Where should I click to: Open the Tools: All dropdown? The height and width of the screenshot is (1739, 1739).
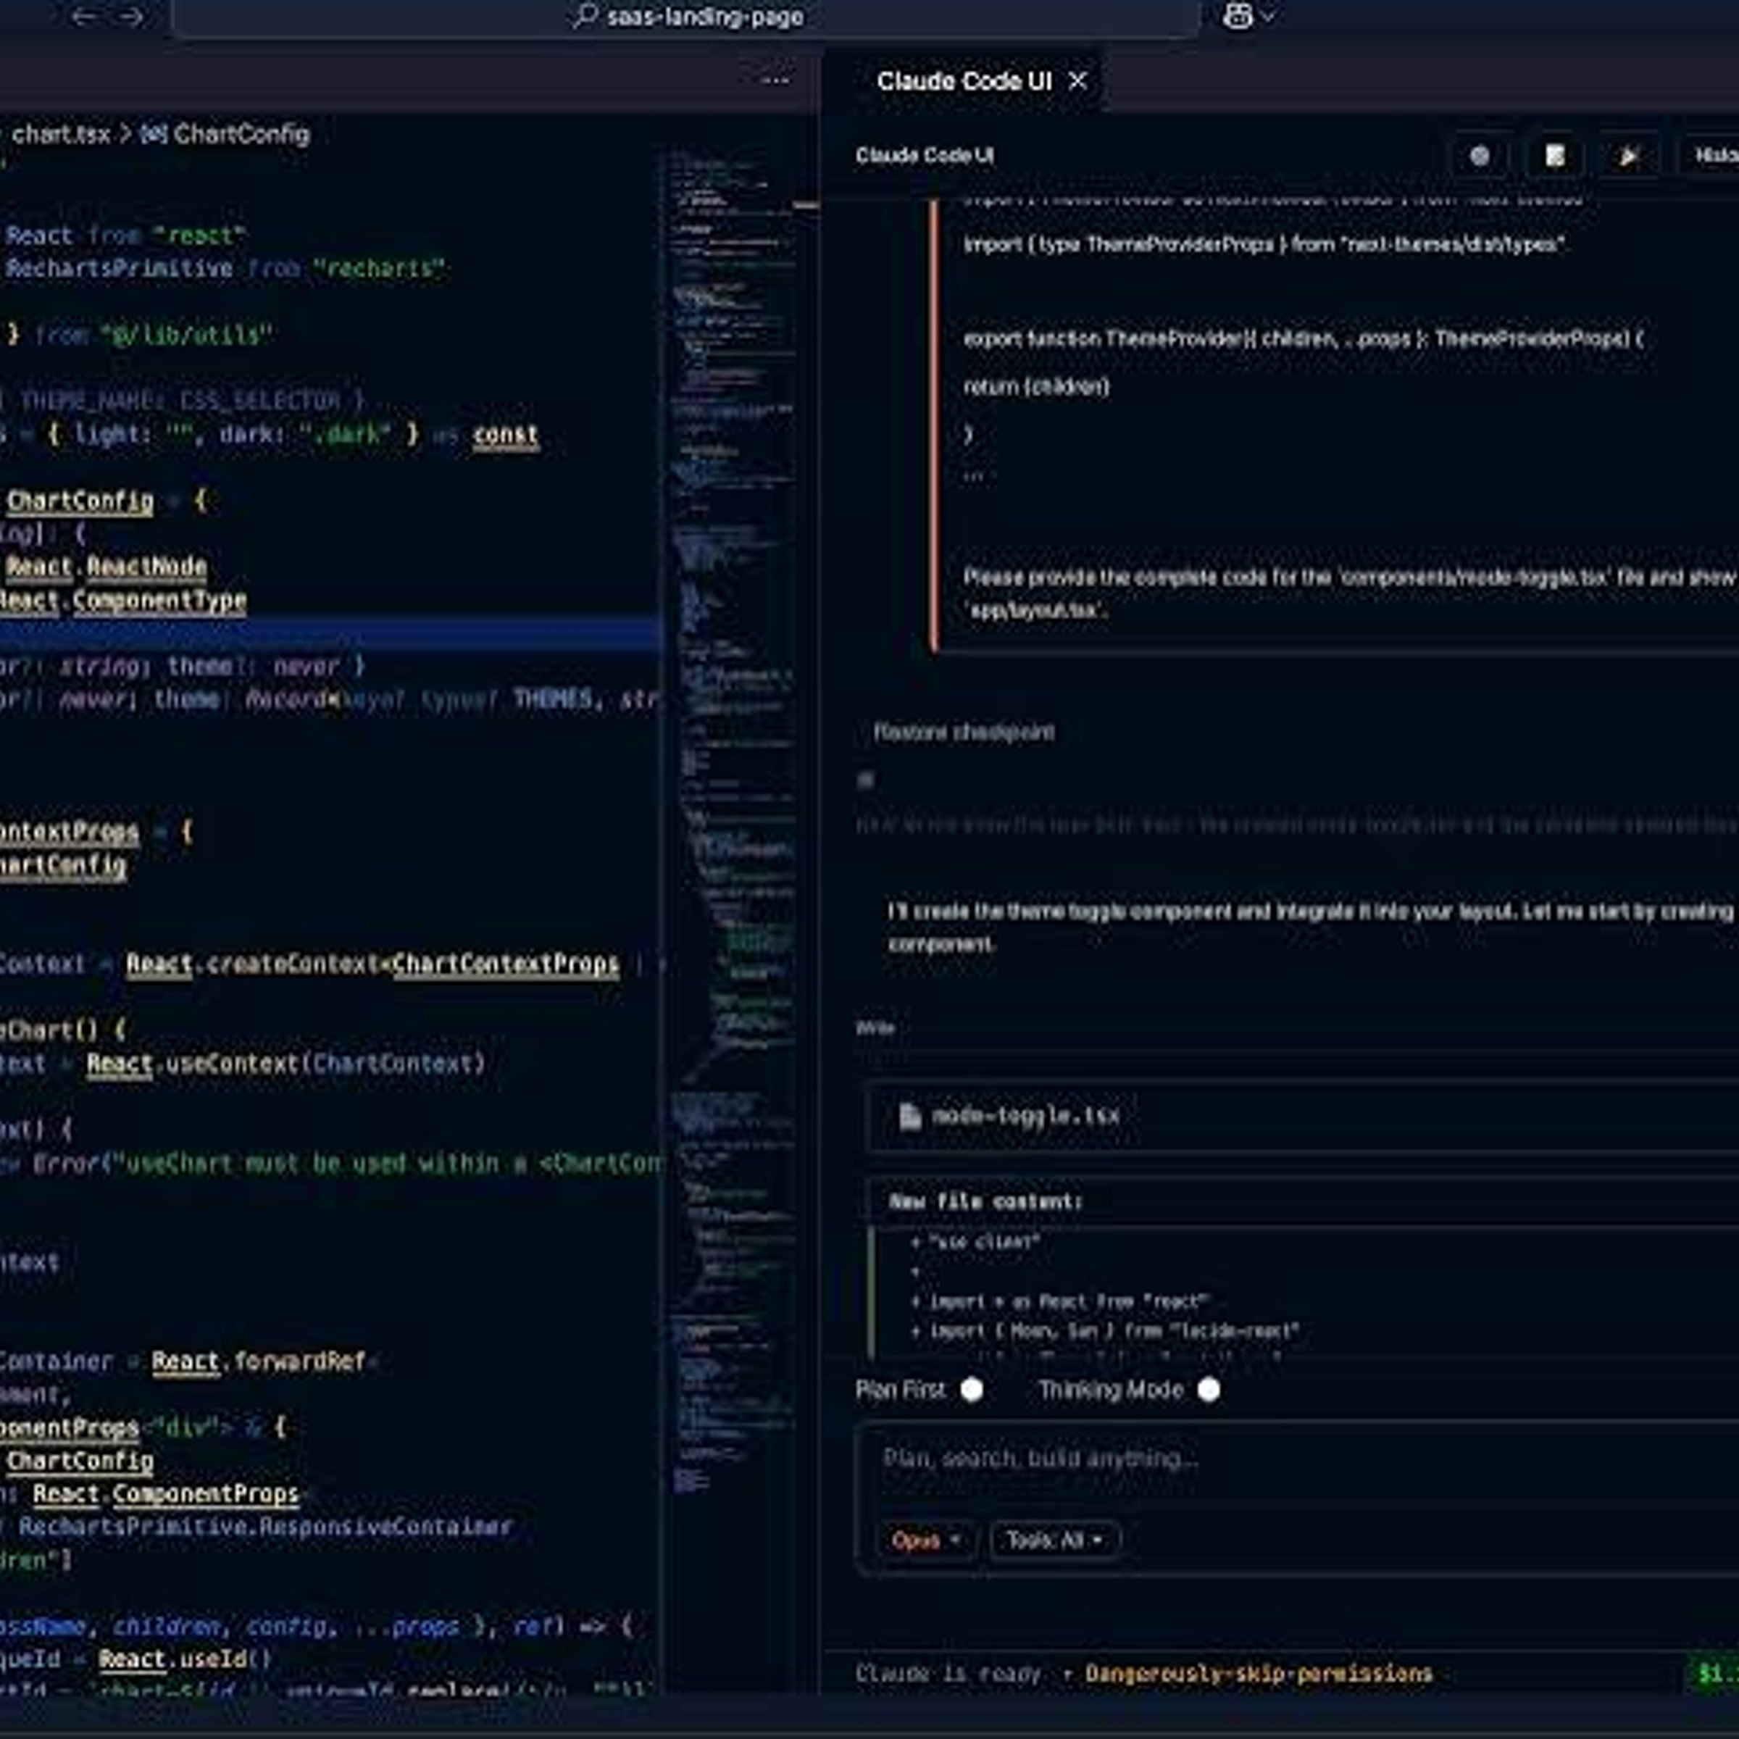click(x=1054, y=1540)
